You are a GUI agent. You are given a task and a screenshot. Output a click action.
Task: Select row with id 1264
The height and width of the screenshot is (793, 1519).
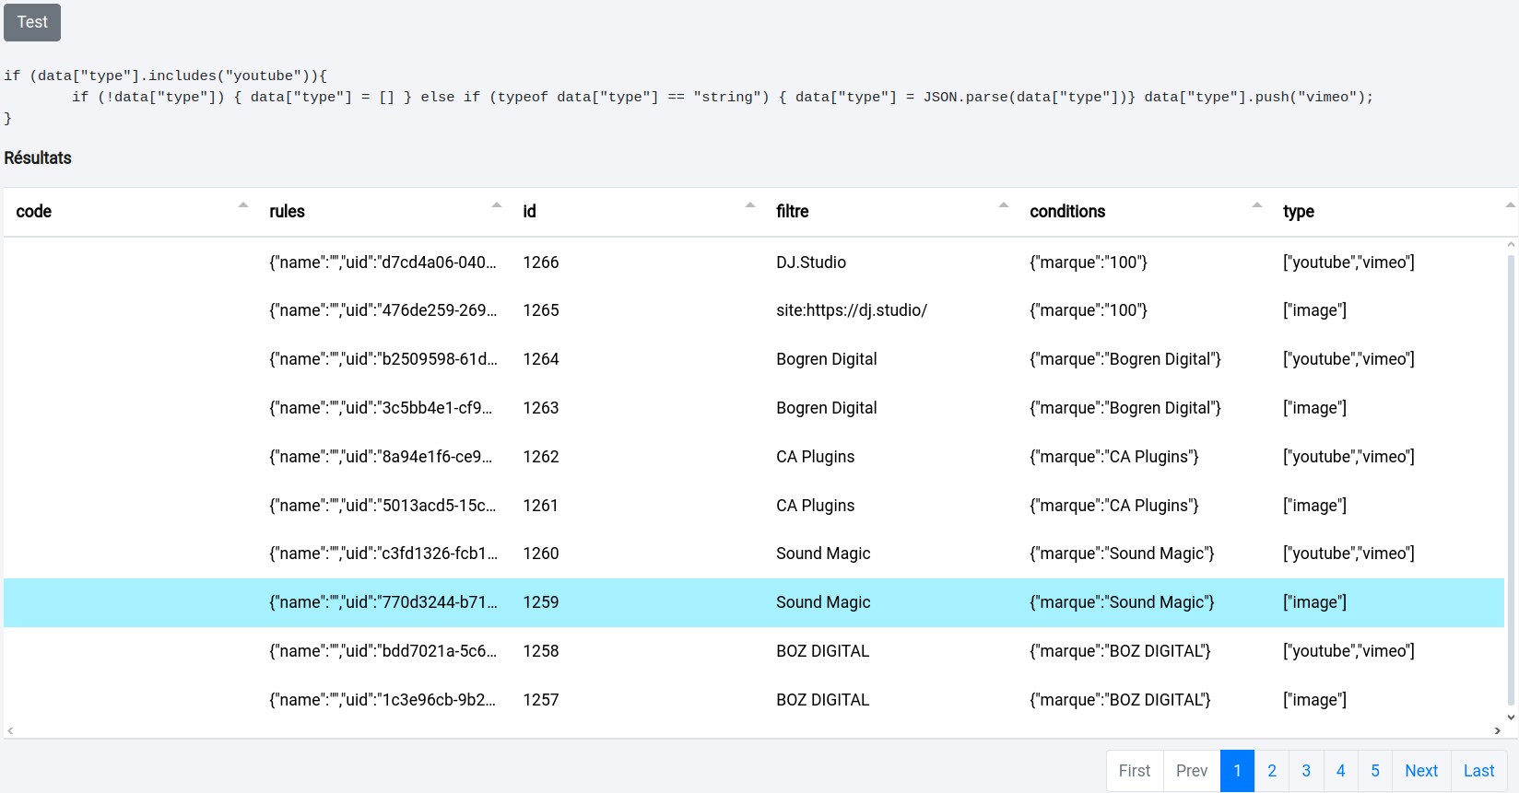(x=540, y=359)
